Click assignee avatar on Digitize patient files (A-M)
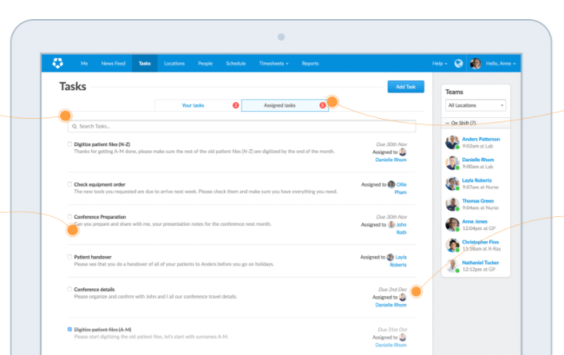The width and height of the screenshot is (564, 355). pos(403,338)
